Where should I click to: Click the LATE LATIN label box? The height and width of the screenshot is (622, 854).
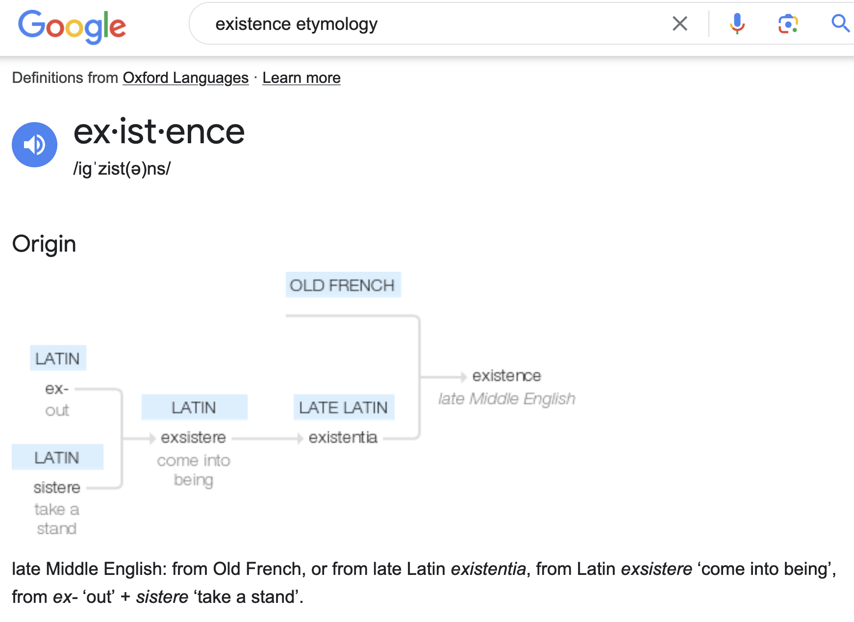[x=344, y=407]
